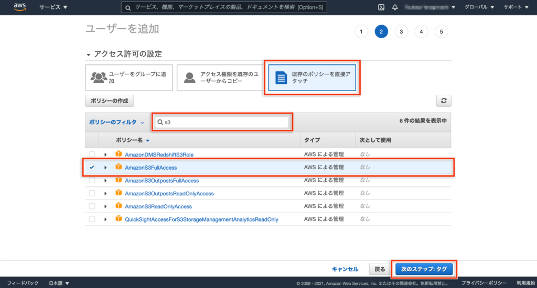537x288 pixels.
Task: Expand the AmazonS3OutpostsFullAccess row details
Action: point(105,181)
